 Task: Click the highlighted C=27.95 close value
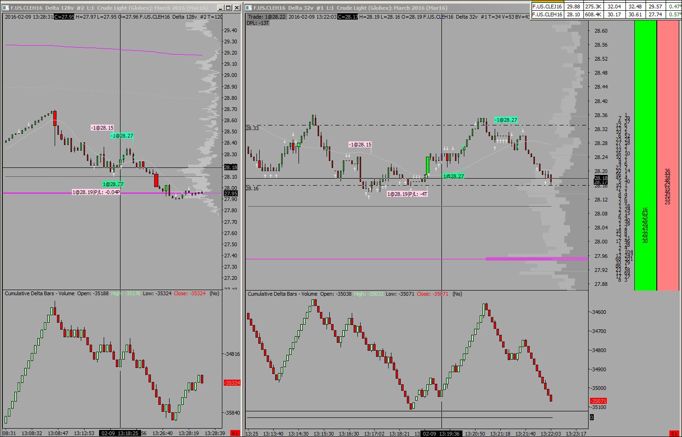click(x=63, y=16)
